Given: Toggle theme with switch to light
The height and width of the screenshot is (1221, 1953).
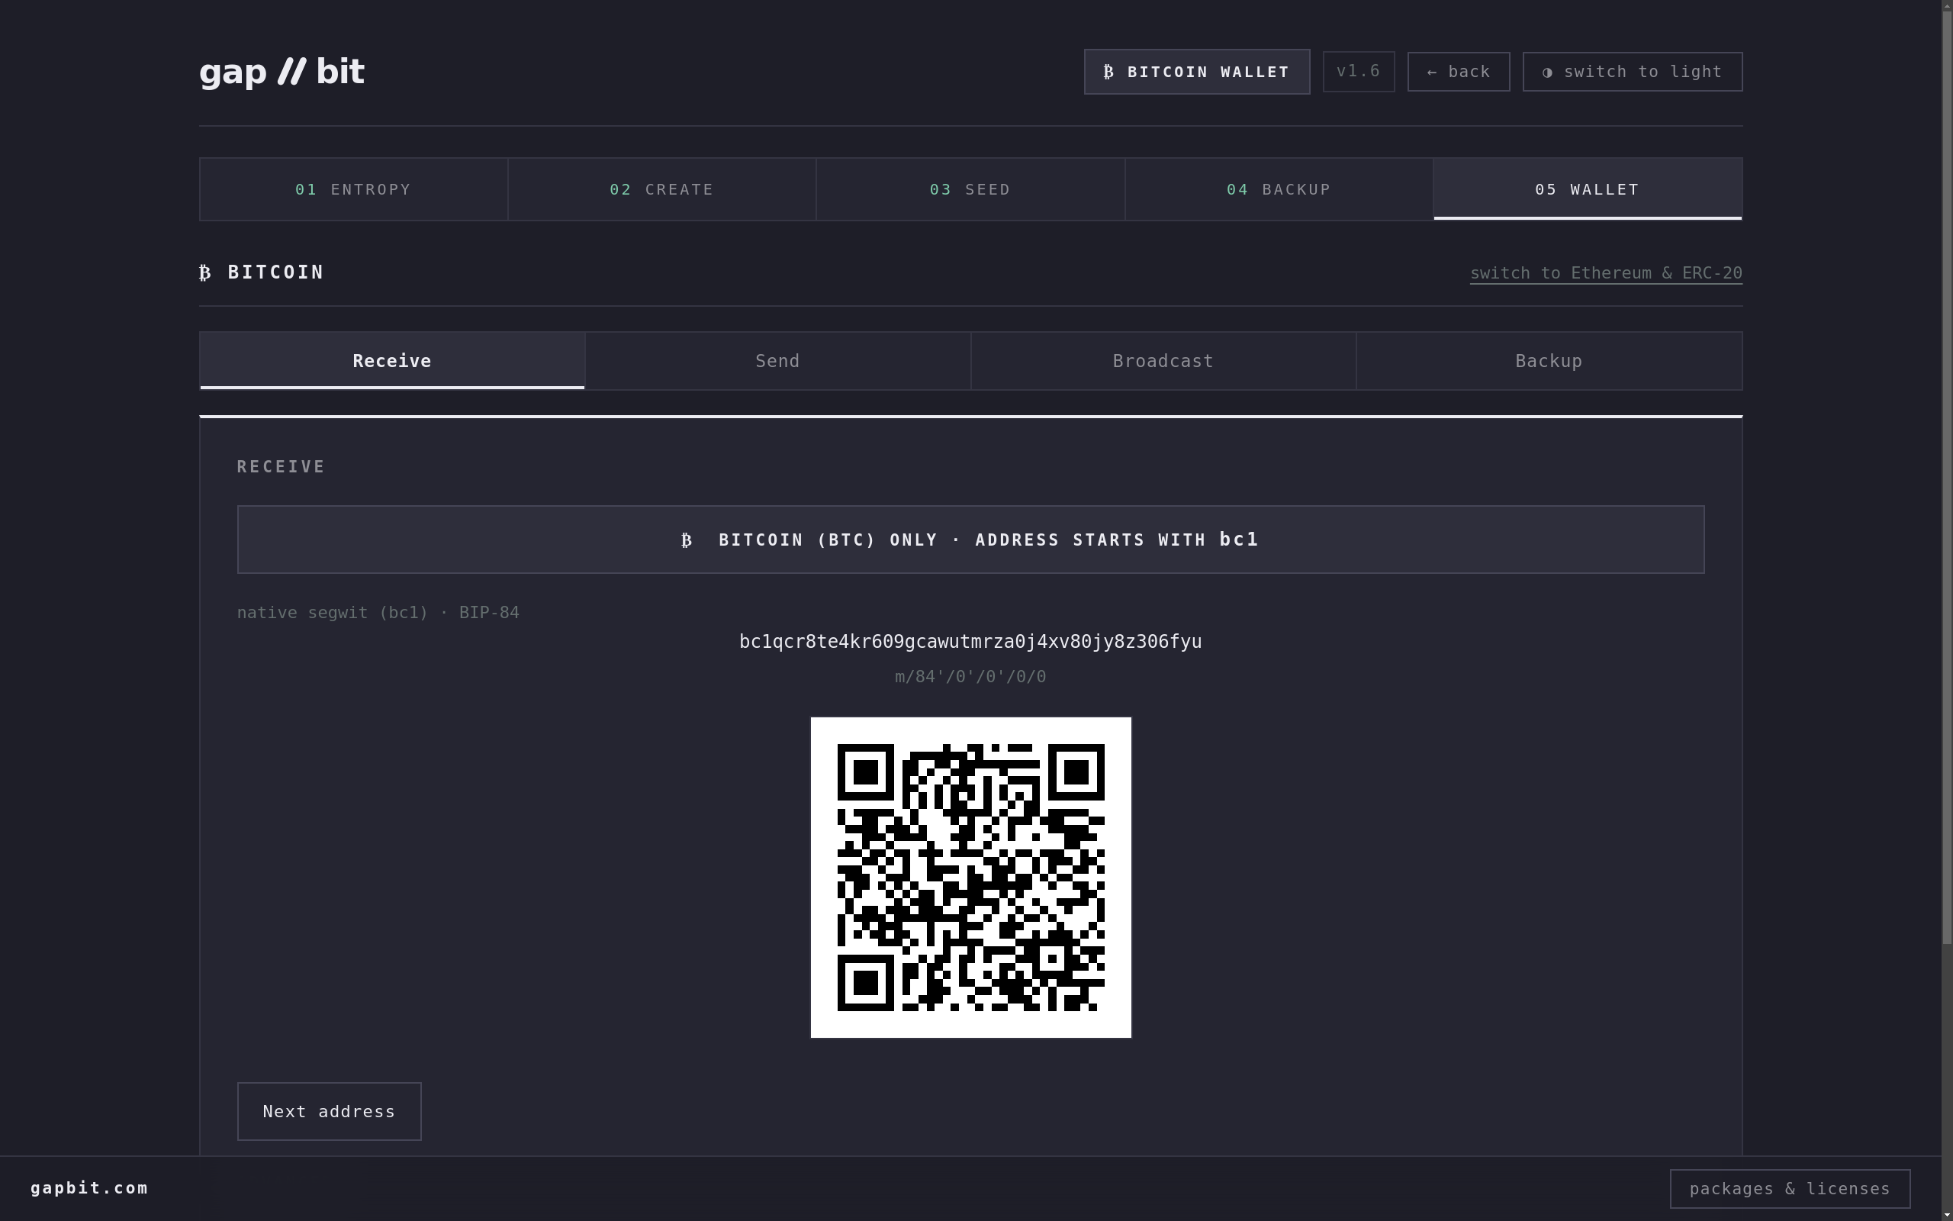Looking at the screenshot, I should tap(1632, 72).
